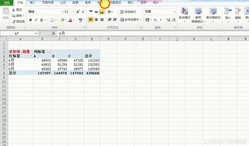Open the number format (日期) dropdown
The height and width of the screenshot is (146, 249).
click(x=174, y=12)
